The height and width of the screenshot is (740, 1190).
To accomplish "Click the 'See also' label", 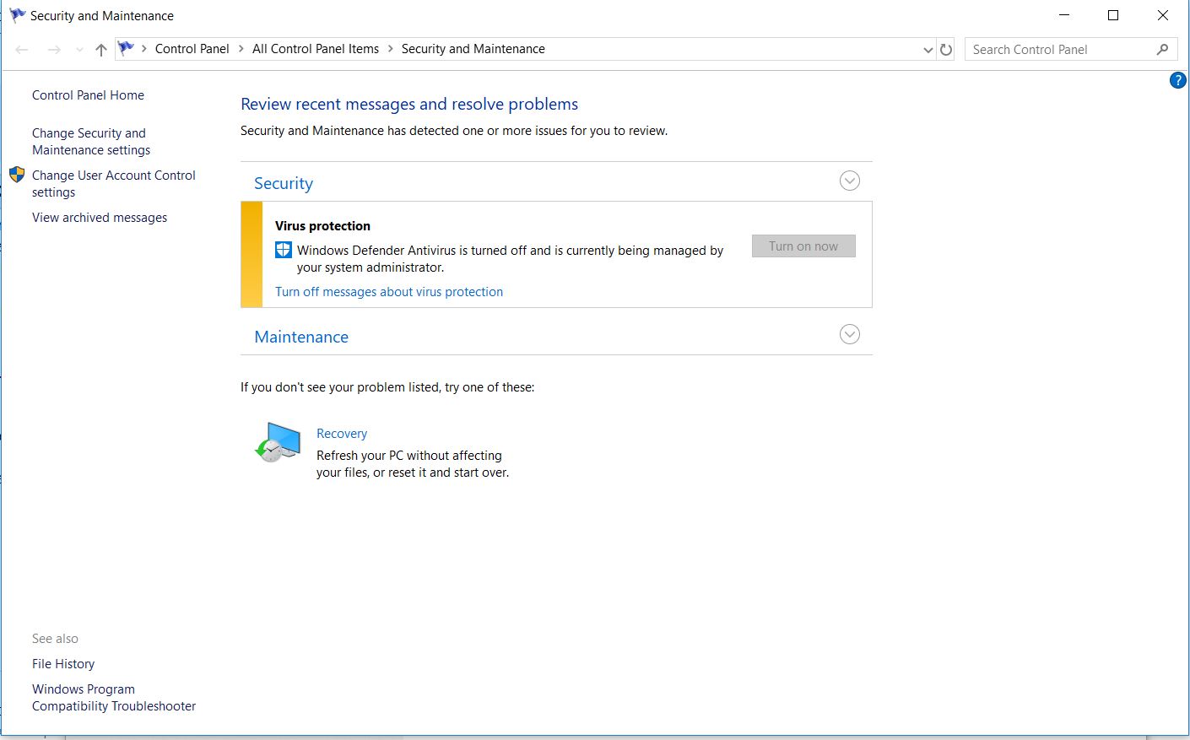I will 55,639.
